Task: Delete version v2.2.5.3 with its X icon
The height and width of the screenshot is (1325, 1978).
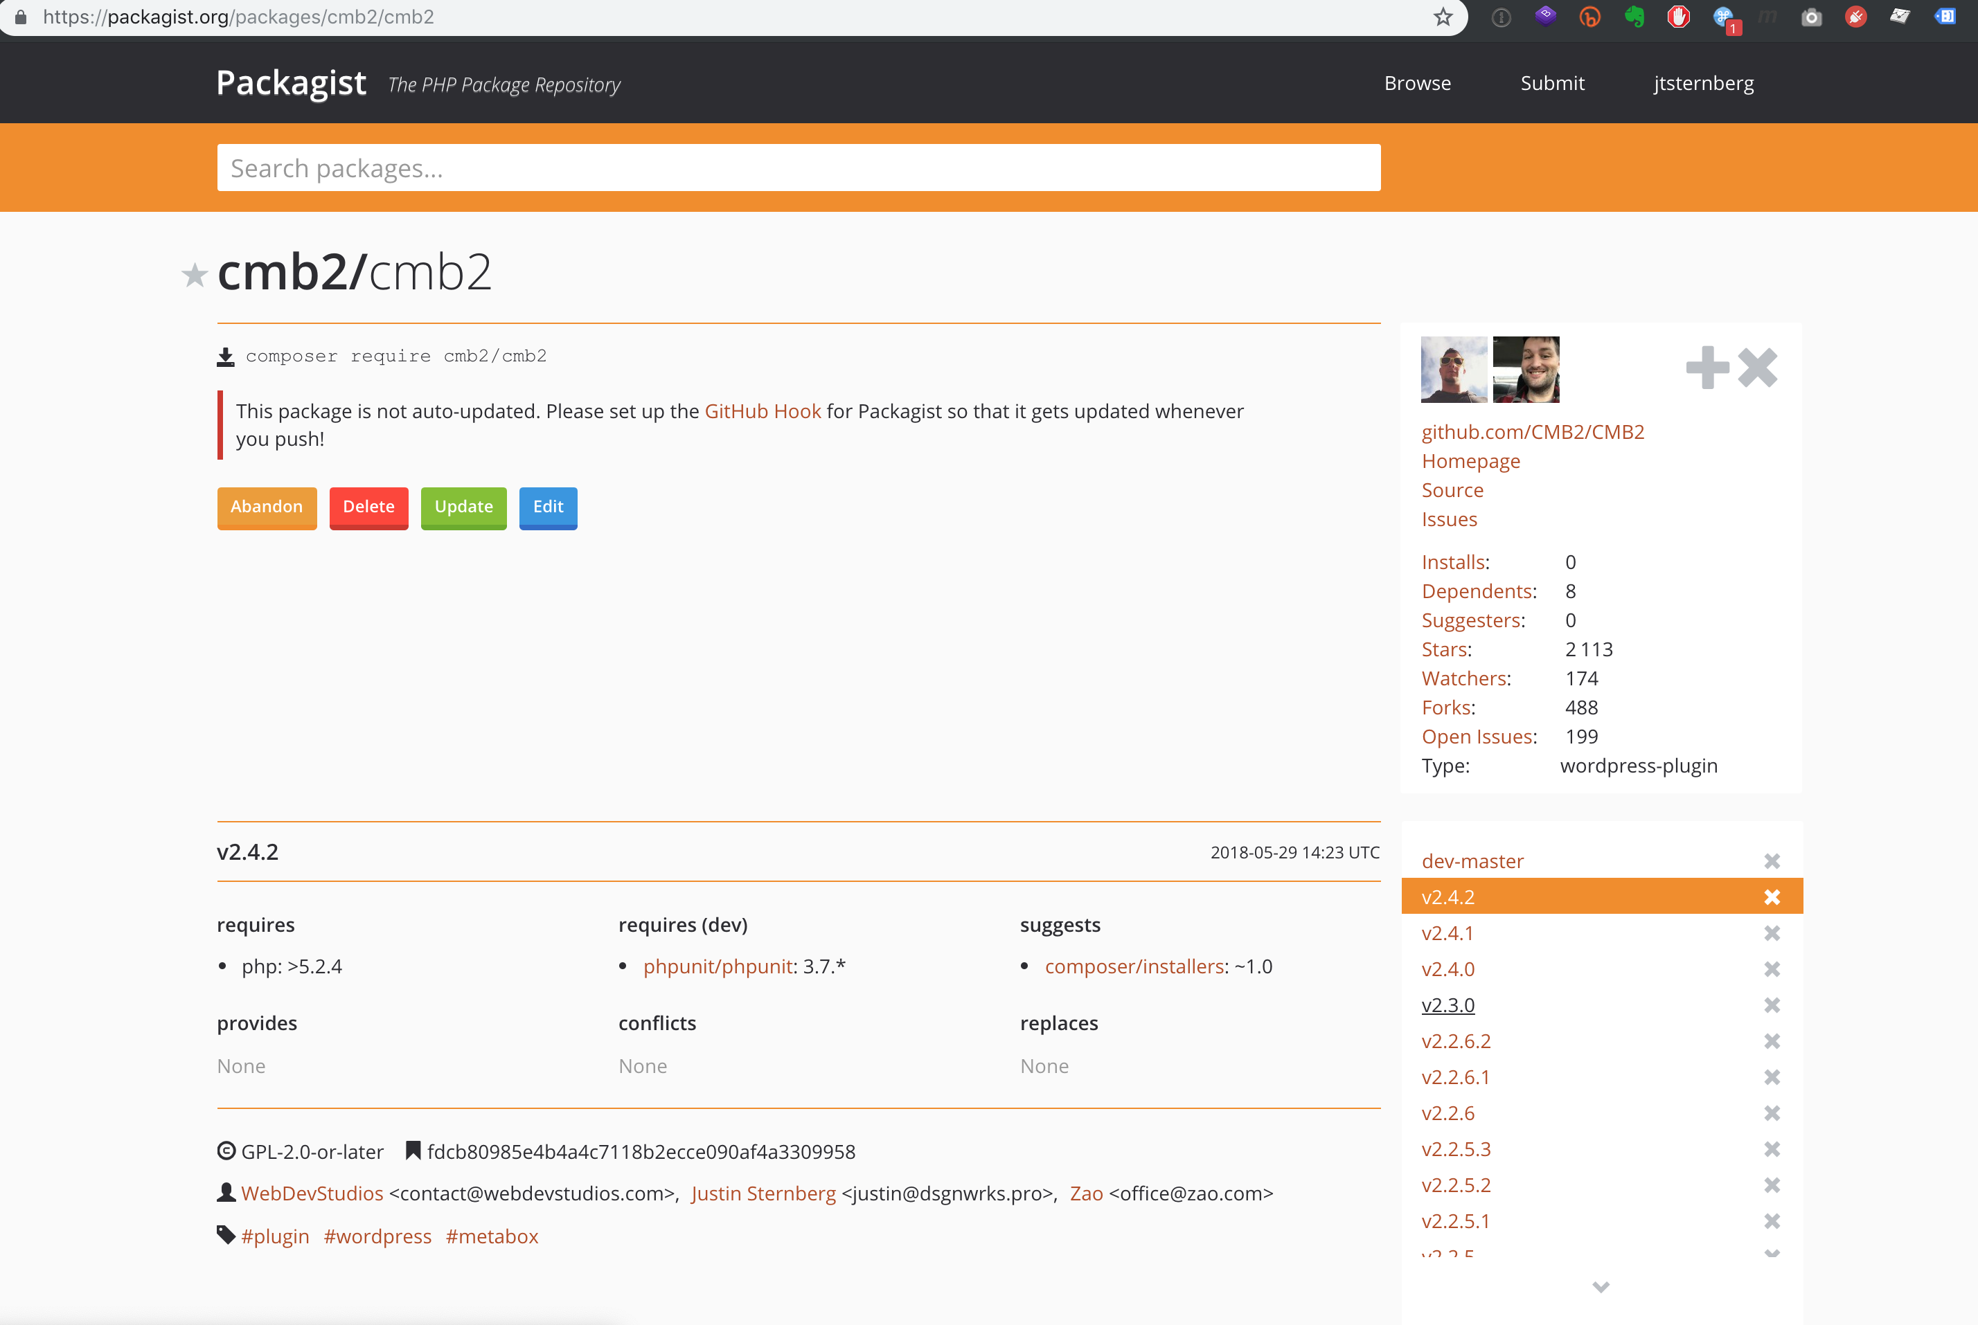Action: (x=1772, y=1149)
